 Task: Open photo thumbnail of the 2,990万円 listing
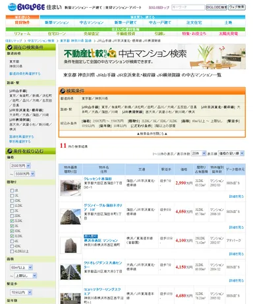click(x=70, y=188)
